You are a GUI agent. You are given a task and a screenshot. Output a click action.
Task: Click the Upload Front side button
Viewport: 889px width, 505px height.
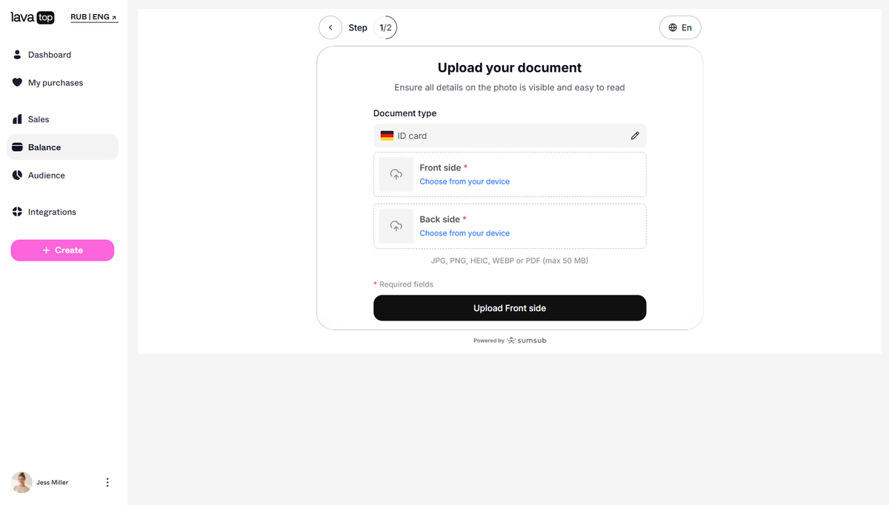click(510, 308)
